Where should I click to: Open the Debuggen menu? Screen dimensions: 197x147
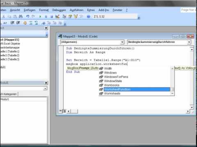[x=59, y=10]
